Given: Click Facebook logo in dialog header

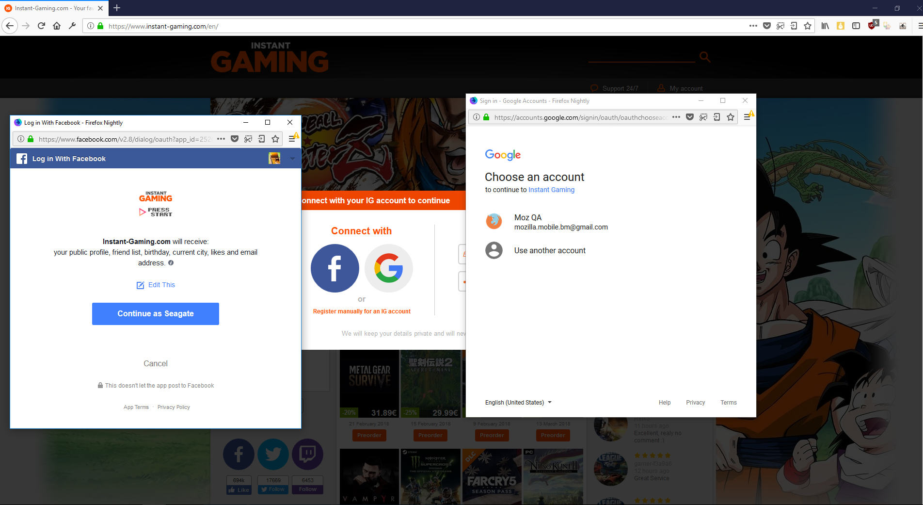Looking at the screenshot, I should point(22,159).
